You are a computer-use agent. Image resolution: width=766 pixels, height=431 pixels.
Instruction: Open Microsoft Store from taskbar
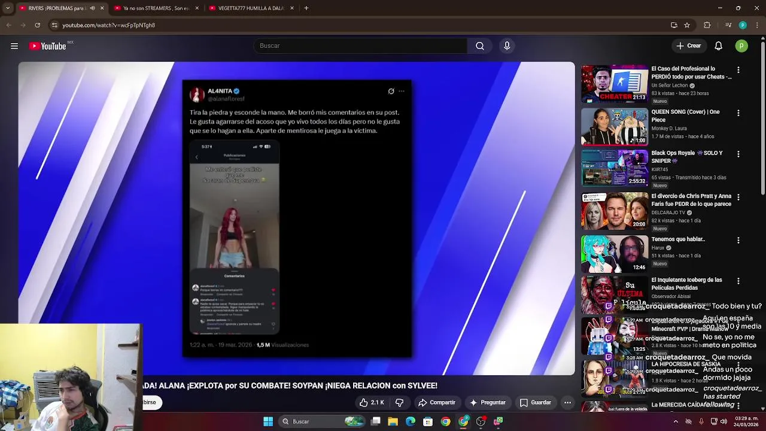click(x=428, y=421)
